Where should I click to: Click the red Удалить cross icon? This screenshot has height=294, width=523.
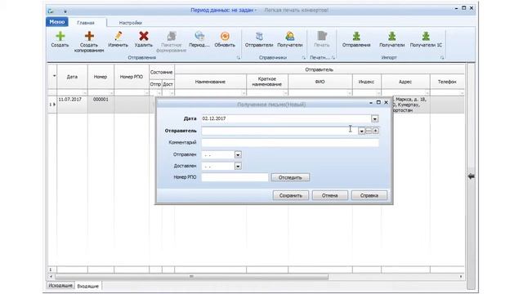coord(144,36)
